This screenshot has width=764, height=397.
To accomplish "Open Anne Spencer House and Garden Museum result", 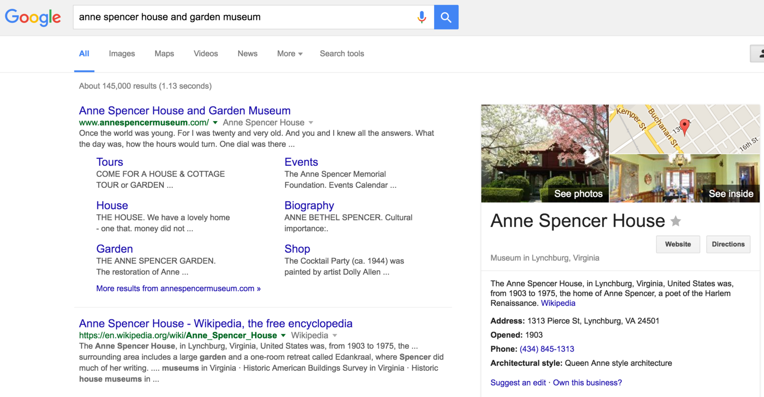I will (x=185, y=111).
